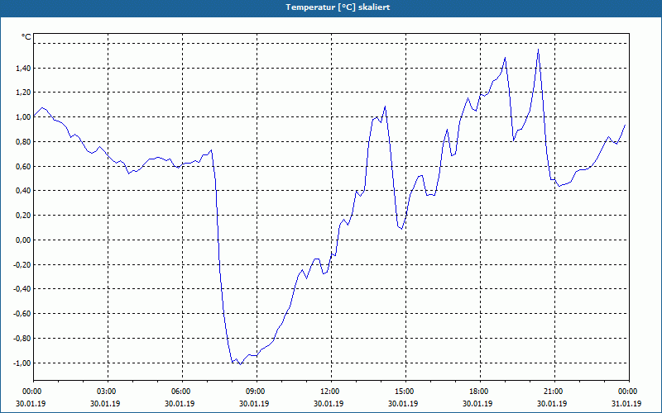Click the 18:00 time axis label
This screenshot has height=413, width=662.
coord(480,392)
